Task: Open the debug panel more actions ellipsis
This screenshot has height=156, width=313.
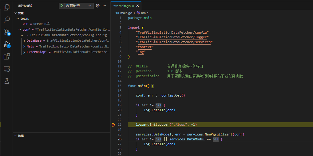Action: (x=105, y=6)
